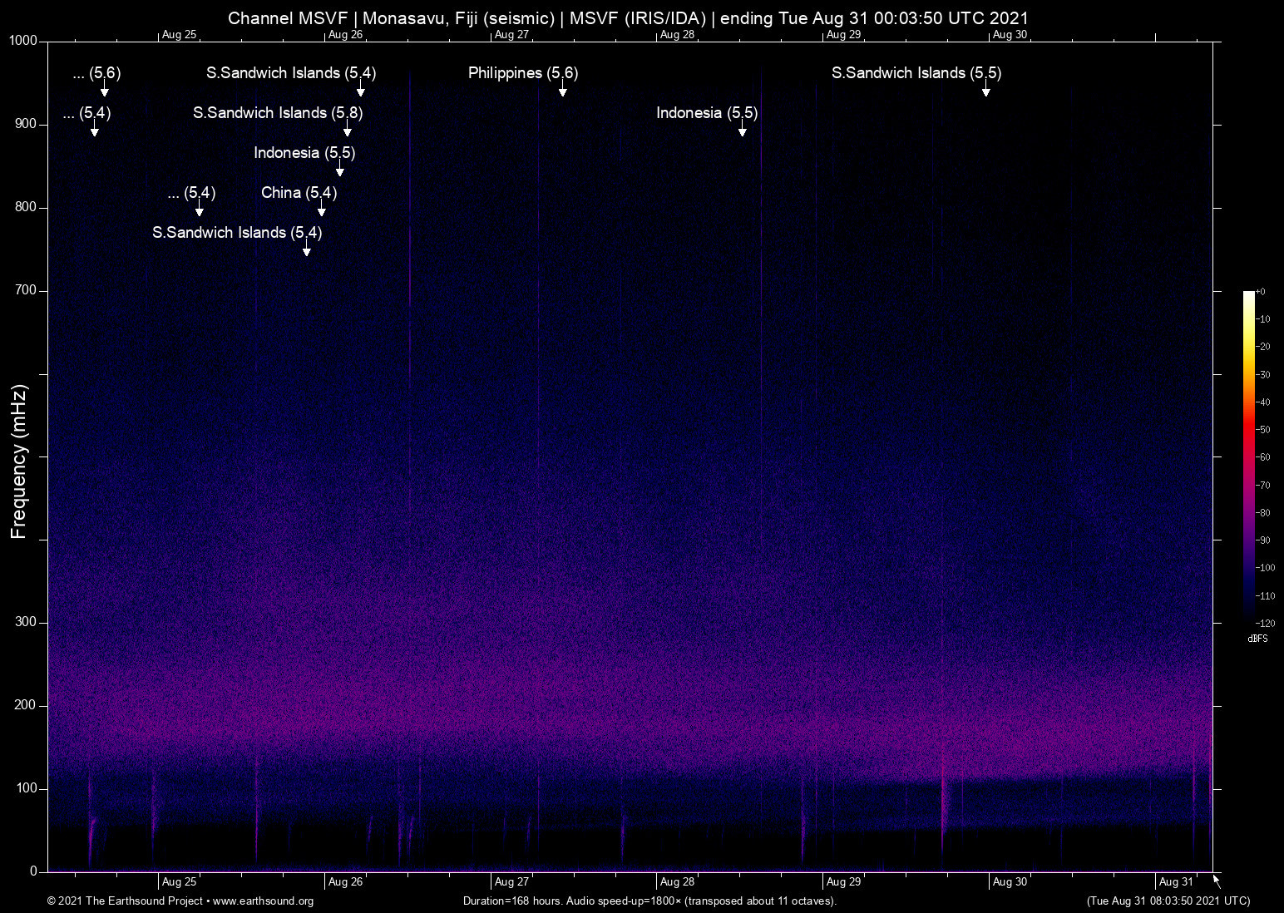The height and width of the screenshot is (913, 1284).
Task: Open the www.earthsound.org link in footer
Action: (x=263, y=901)
